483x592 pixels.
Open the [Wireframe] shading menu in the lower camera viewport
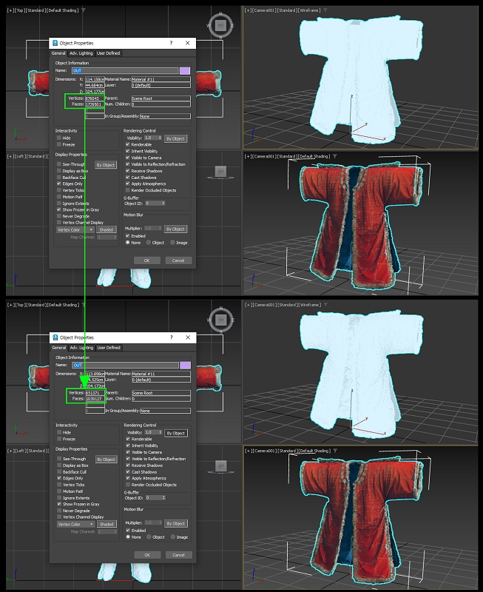309,305
